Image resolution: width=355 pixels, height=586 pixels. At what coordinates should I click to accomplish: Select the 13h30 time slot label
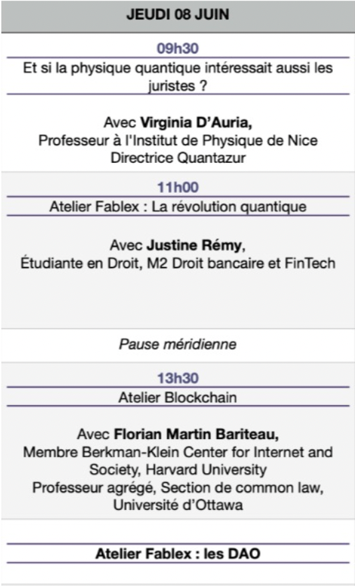pyautogui.click(x=177, y=378)
